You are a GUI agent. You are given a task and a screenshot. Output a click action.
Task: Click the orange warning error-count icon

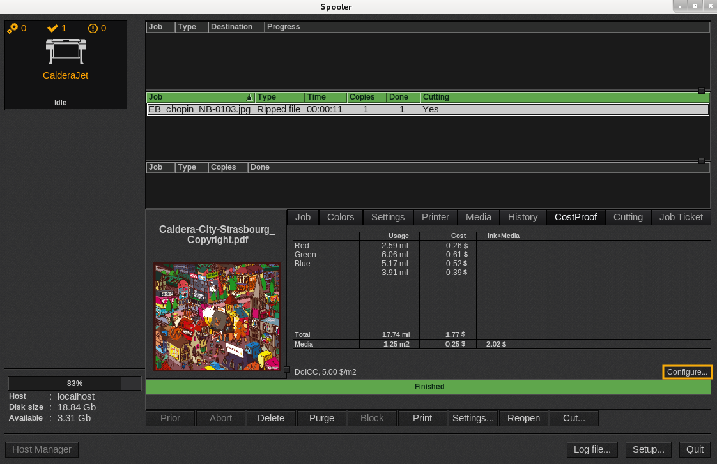pos(93,28)
